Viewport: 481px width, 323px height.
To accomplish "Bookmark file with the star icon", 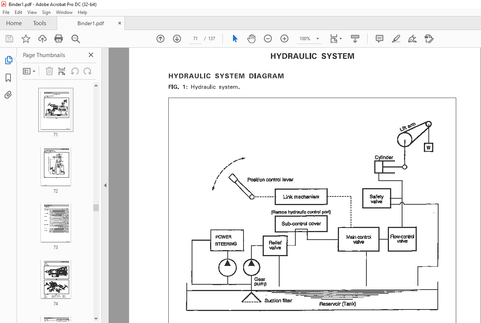I will point(26,39).
